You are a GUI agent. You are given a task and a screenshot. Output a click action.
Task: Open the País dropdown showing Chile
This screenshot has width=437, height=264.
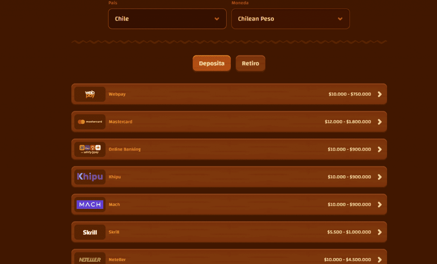pos(167,19)
